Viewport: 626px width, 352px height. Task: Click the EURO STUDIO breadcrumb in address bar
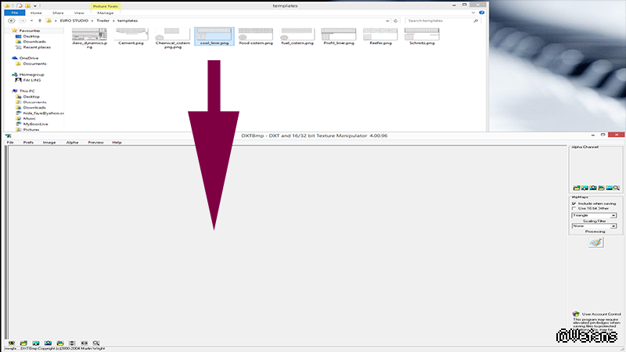pyautogui.click(x=74, y=21)
